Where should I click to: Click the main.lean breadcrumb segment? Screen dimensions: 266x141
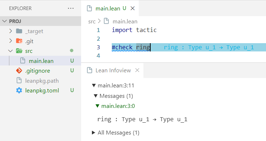pyautogui.click(x=125, y=22)
